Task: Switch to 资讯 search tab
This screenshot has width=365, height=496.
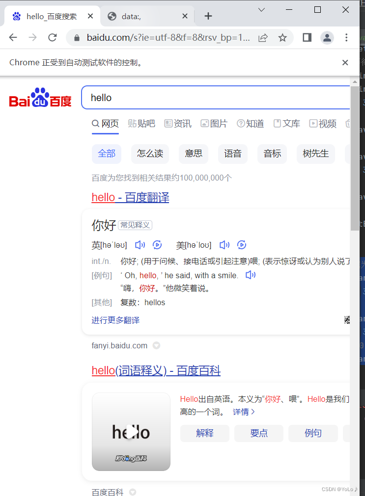Action: [x=178, y=124]
